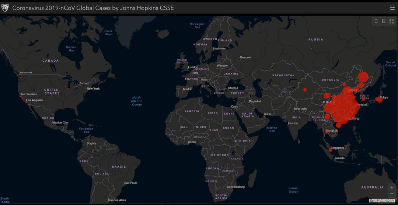The width and height of the screenshot is (398, 205).
Task: Select the isolated circle in western China
Action: (305, 90)
